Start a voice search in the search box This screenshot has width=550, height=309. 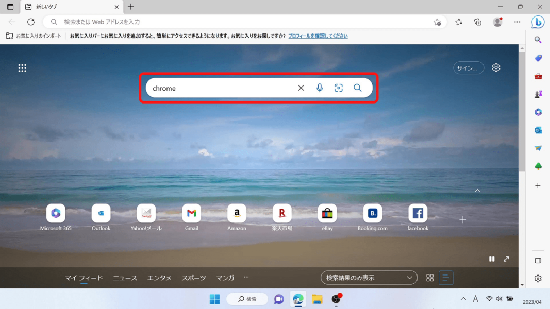320,88
